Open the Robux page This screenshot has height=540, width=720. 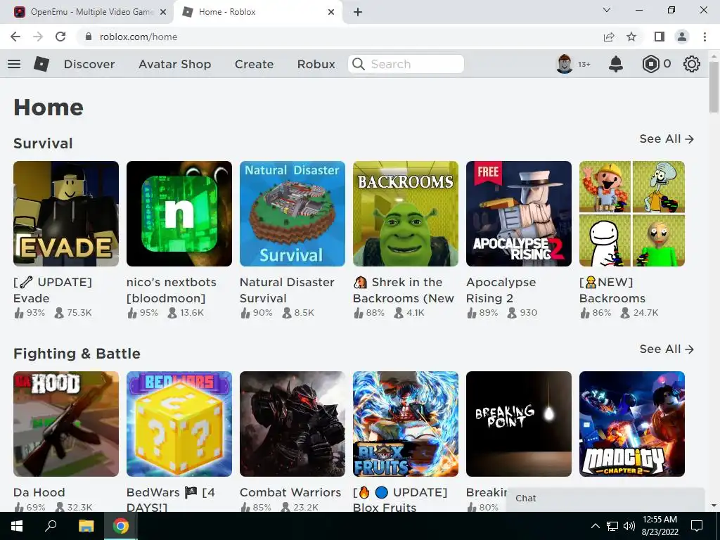click(316, 64)
